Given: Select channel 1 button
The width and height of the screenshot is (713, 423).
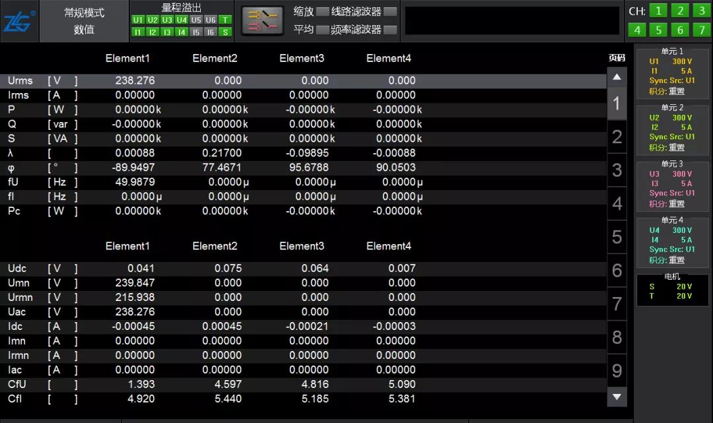Looking at the screenshot, I should tap(658, 11).
